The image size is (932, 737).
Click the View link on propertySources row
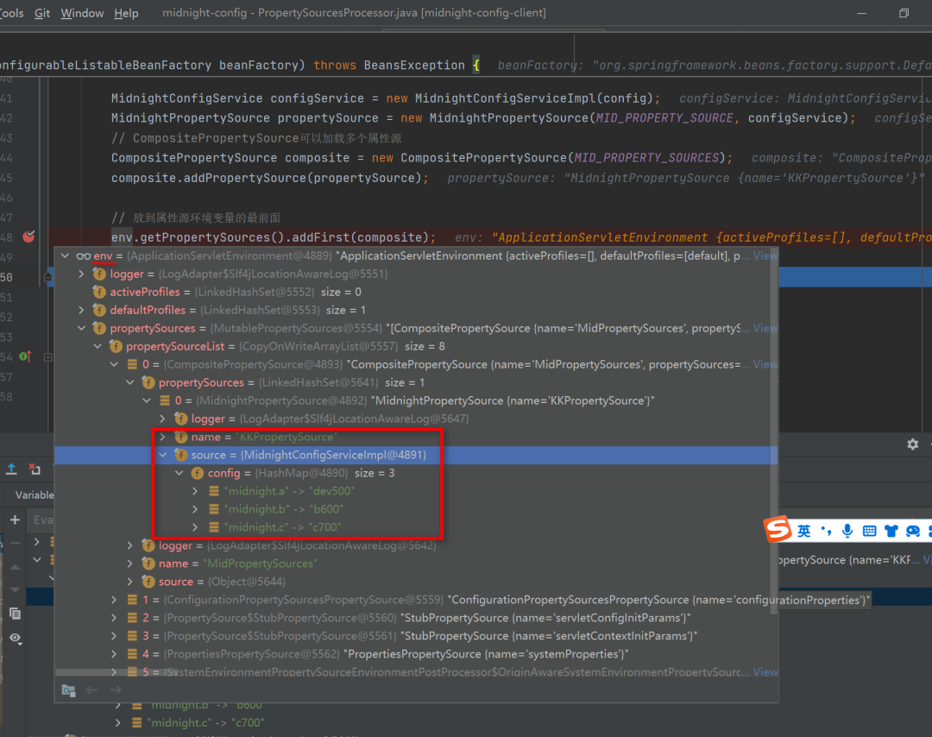point(765,328)
